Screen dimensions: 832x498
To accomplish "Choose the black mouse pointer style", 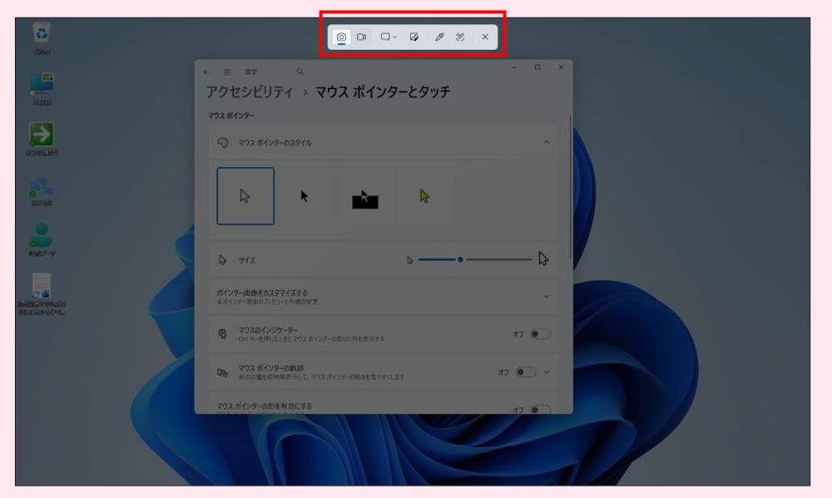I will [305, 196].
